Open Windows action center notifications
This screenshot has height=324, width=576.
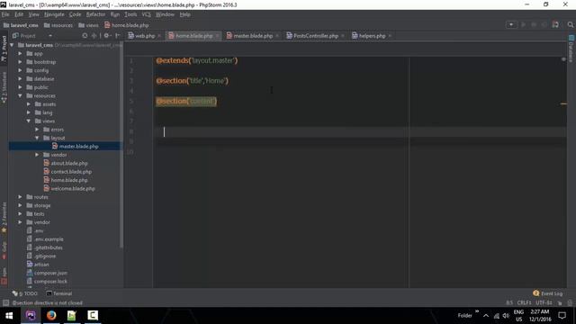(562, 316)
